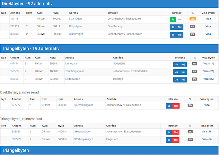
Task: Click the bottom Triangelbyten header bar
Action: pos(109,150)
